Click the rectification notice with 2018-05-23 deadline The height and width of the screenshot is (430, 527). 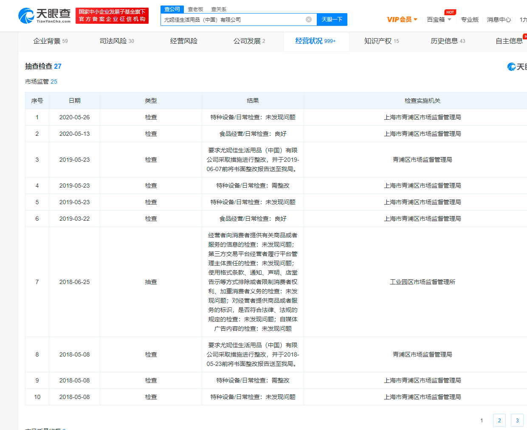[x=253, y=354]
